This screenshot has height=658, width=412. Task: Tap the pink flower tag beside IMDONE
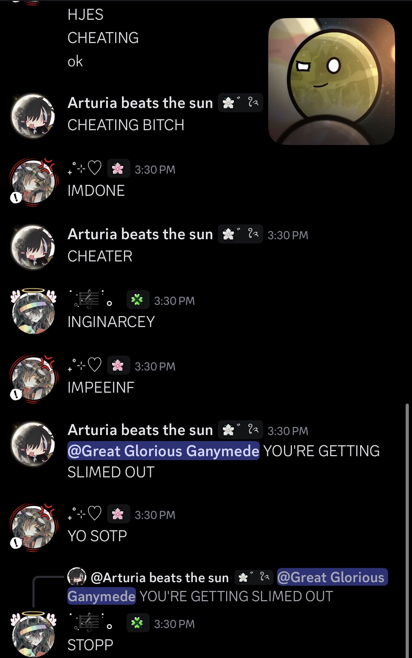pos(118,169)
